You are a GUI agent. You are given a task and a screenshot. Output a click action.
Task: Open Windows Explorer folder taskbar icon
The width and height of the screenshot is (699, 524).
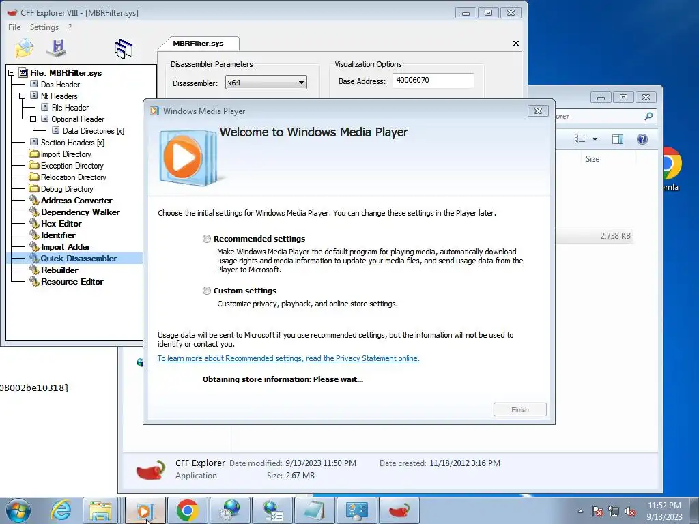tap(101, 510)
